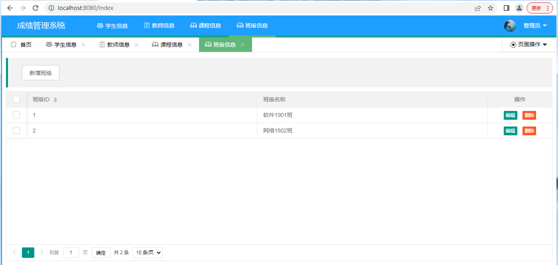
Task: Open the 页面操作 dropdown menu
Action: (x=529, y=45)
